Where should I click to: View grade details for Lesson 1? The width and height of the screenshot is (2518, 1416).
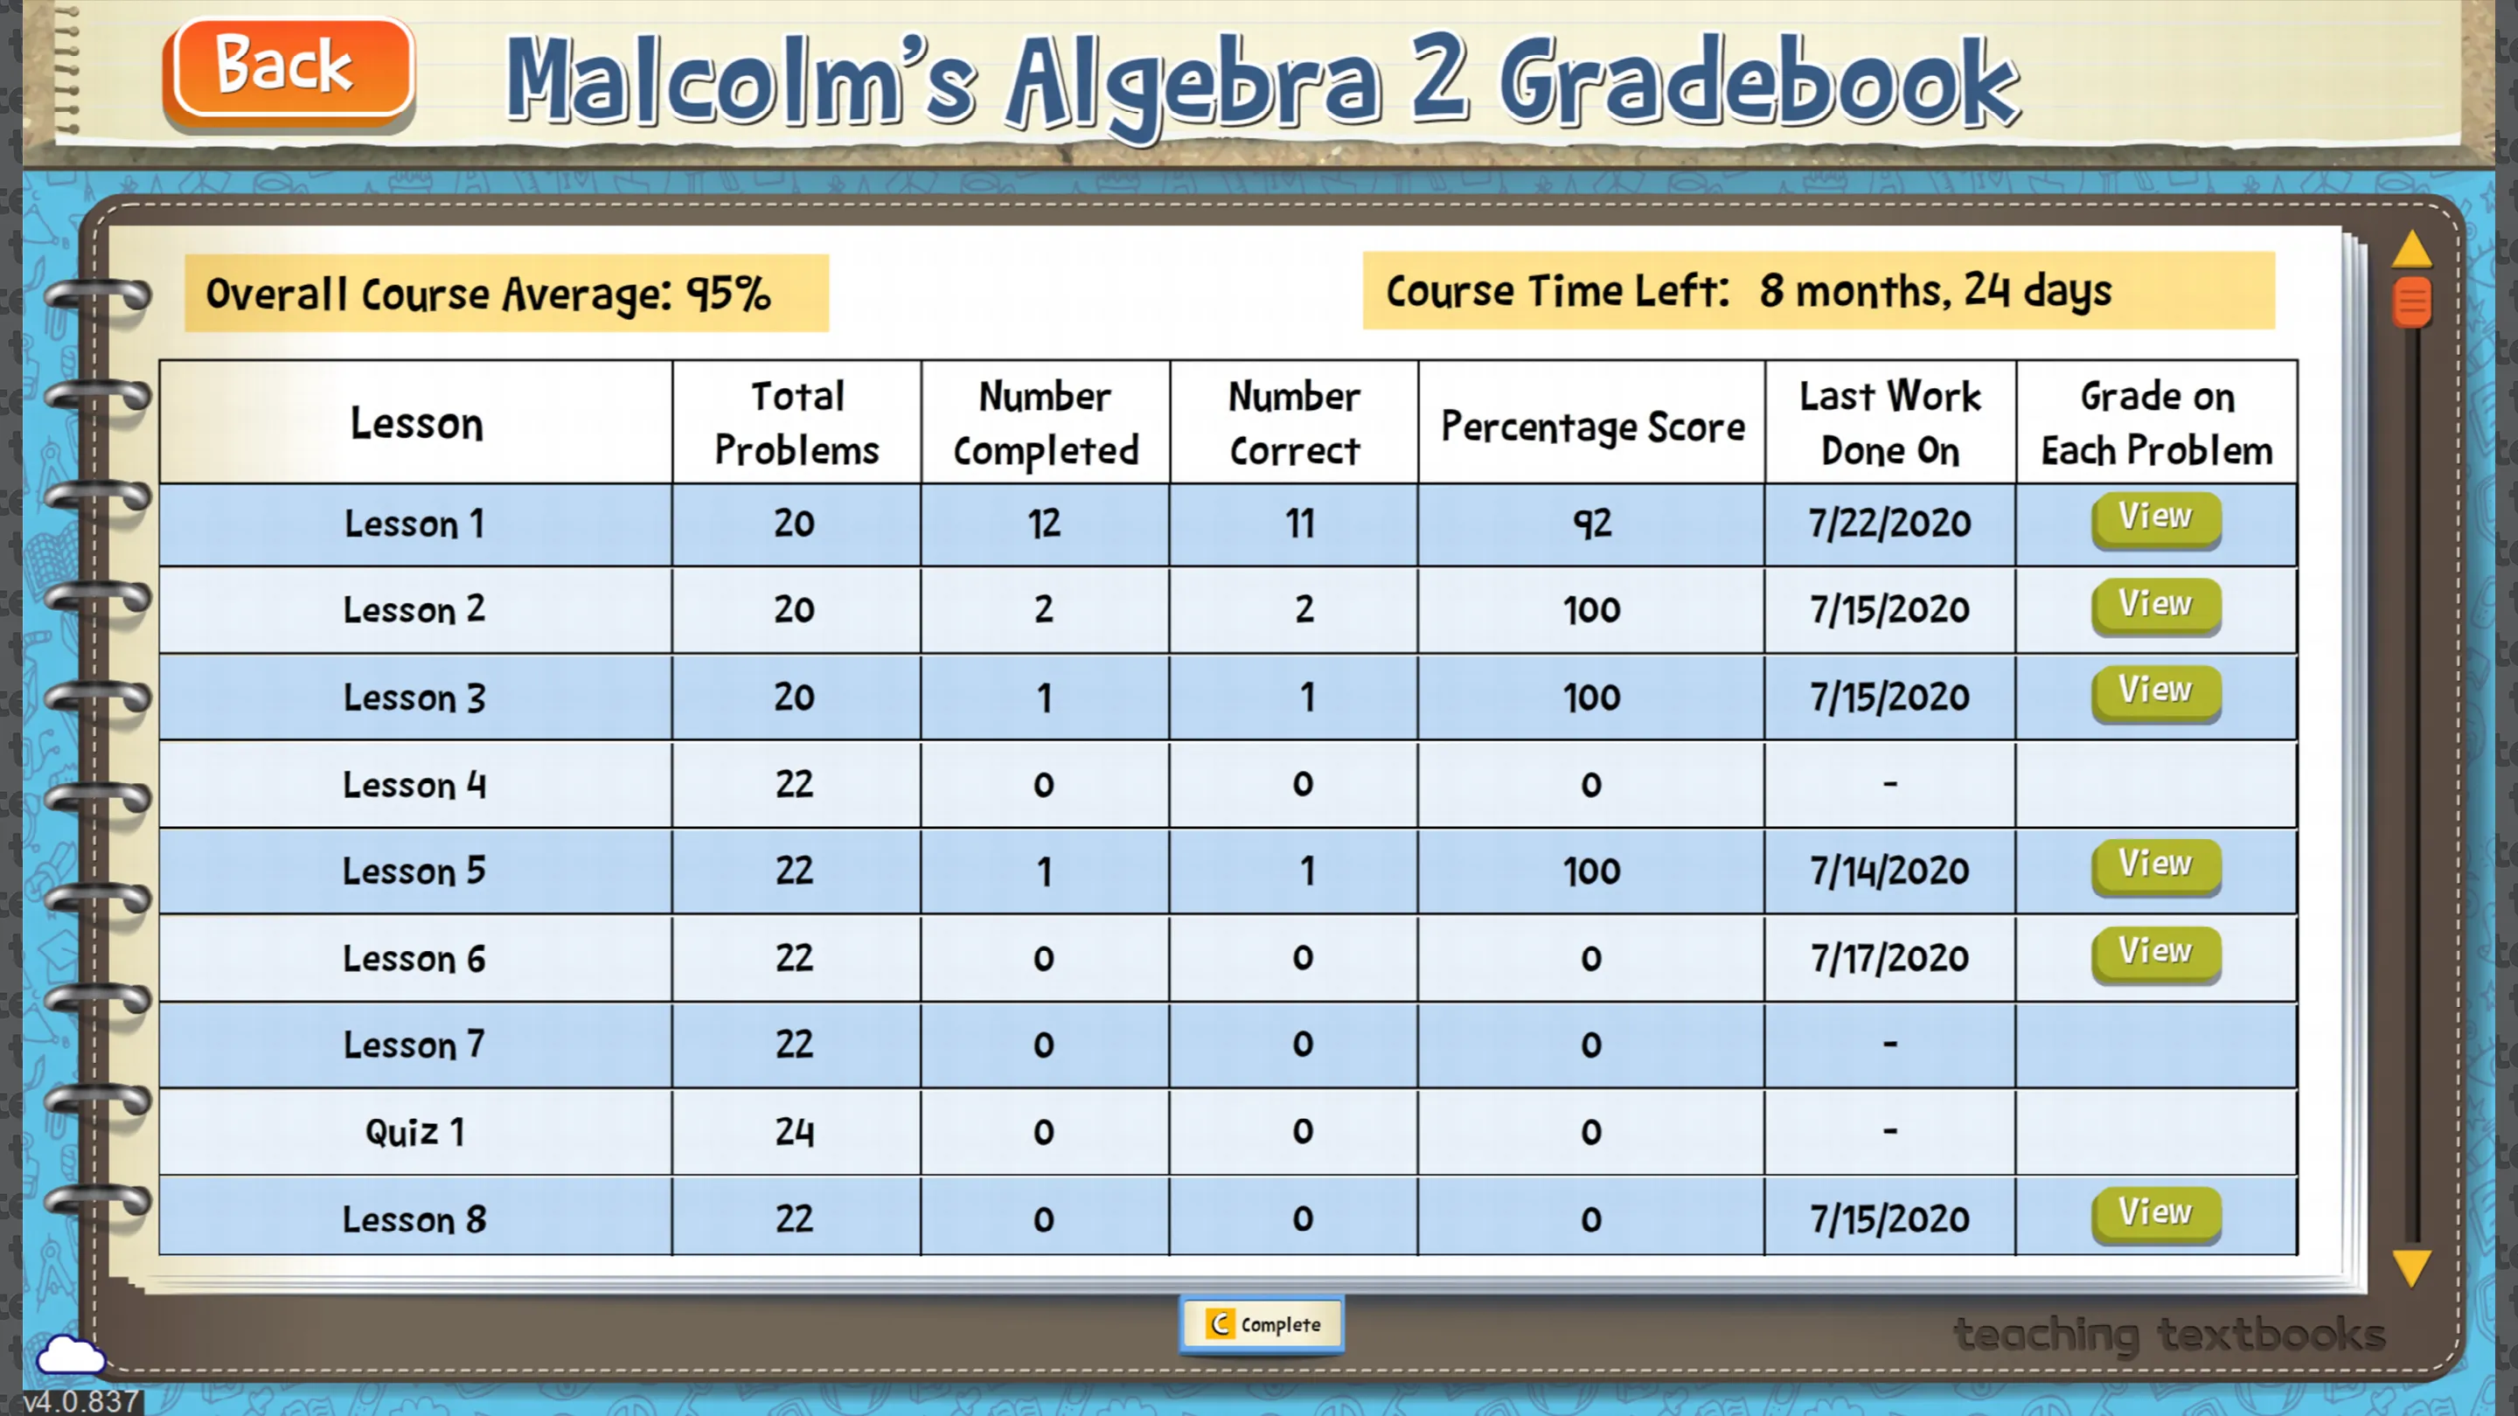tap(2153, 518)
